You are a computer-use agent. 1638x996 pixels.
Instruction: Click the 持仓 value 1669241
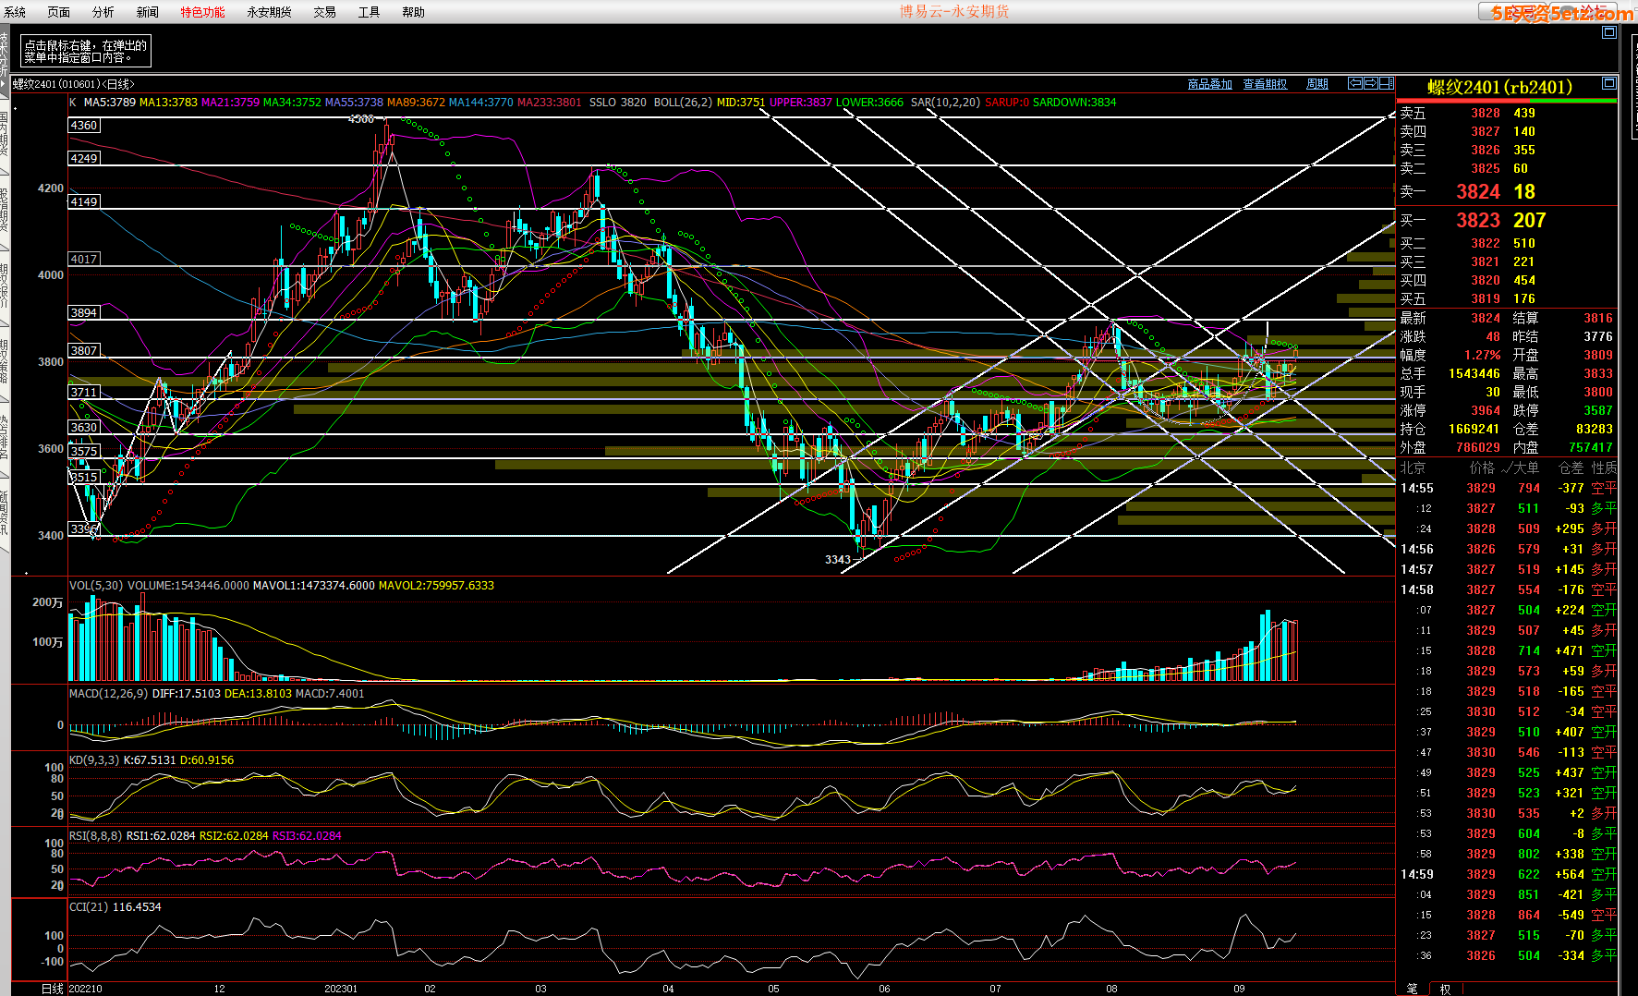[x=1474, y=430]
